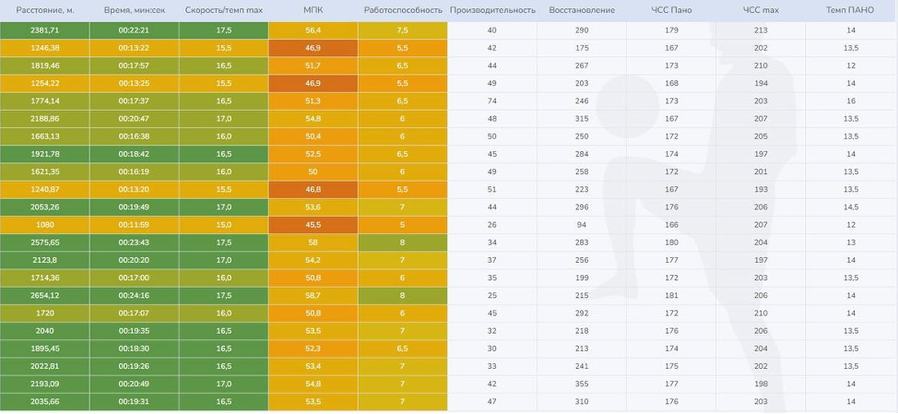Select the distance cell 1080

point(44,225)
